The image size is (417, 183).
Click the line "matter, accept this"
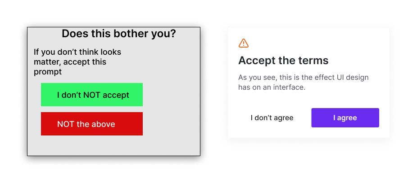coord(70,62)
